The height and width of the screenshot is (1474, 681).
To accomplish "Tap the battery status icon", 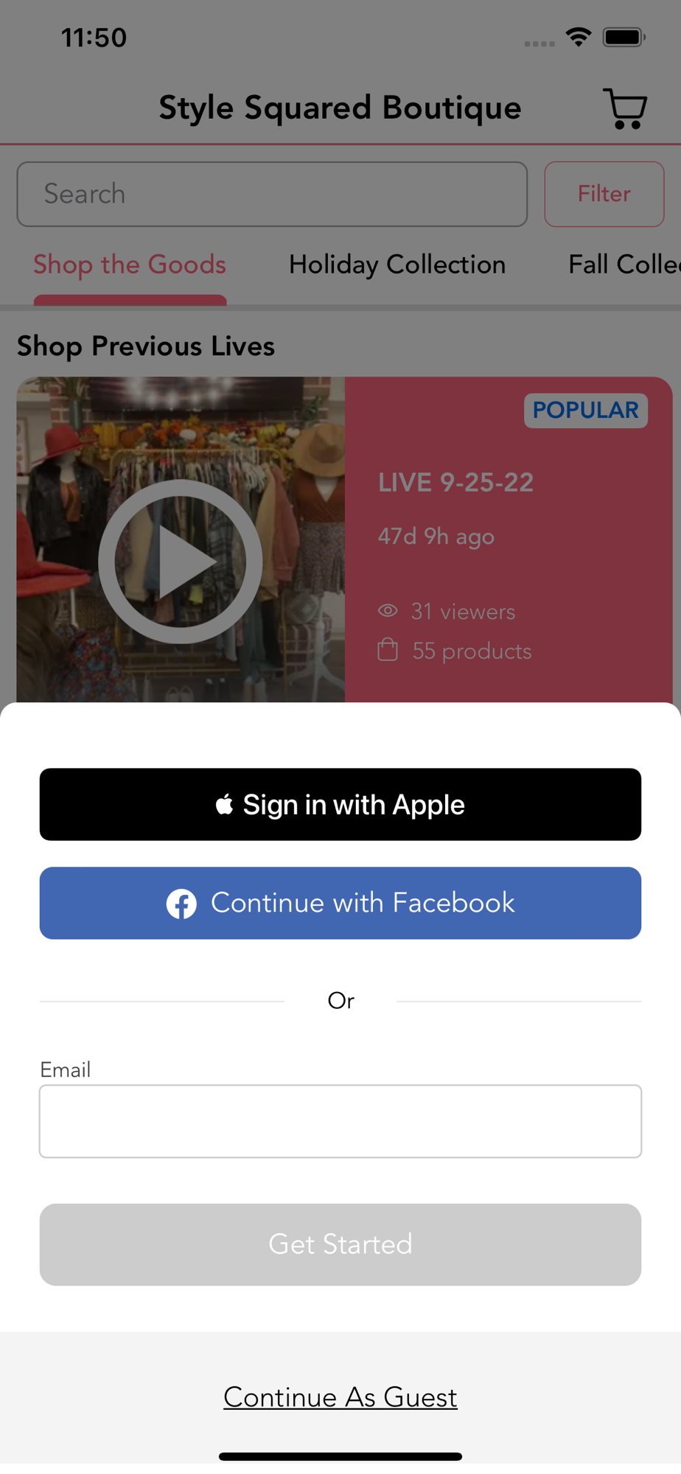I will (624, 37).
